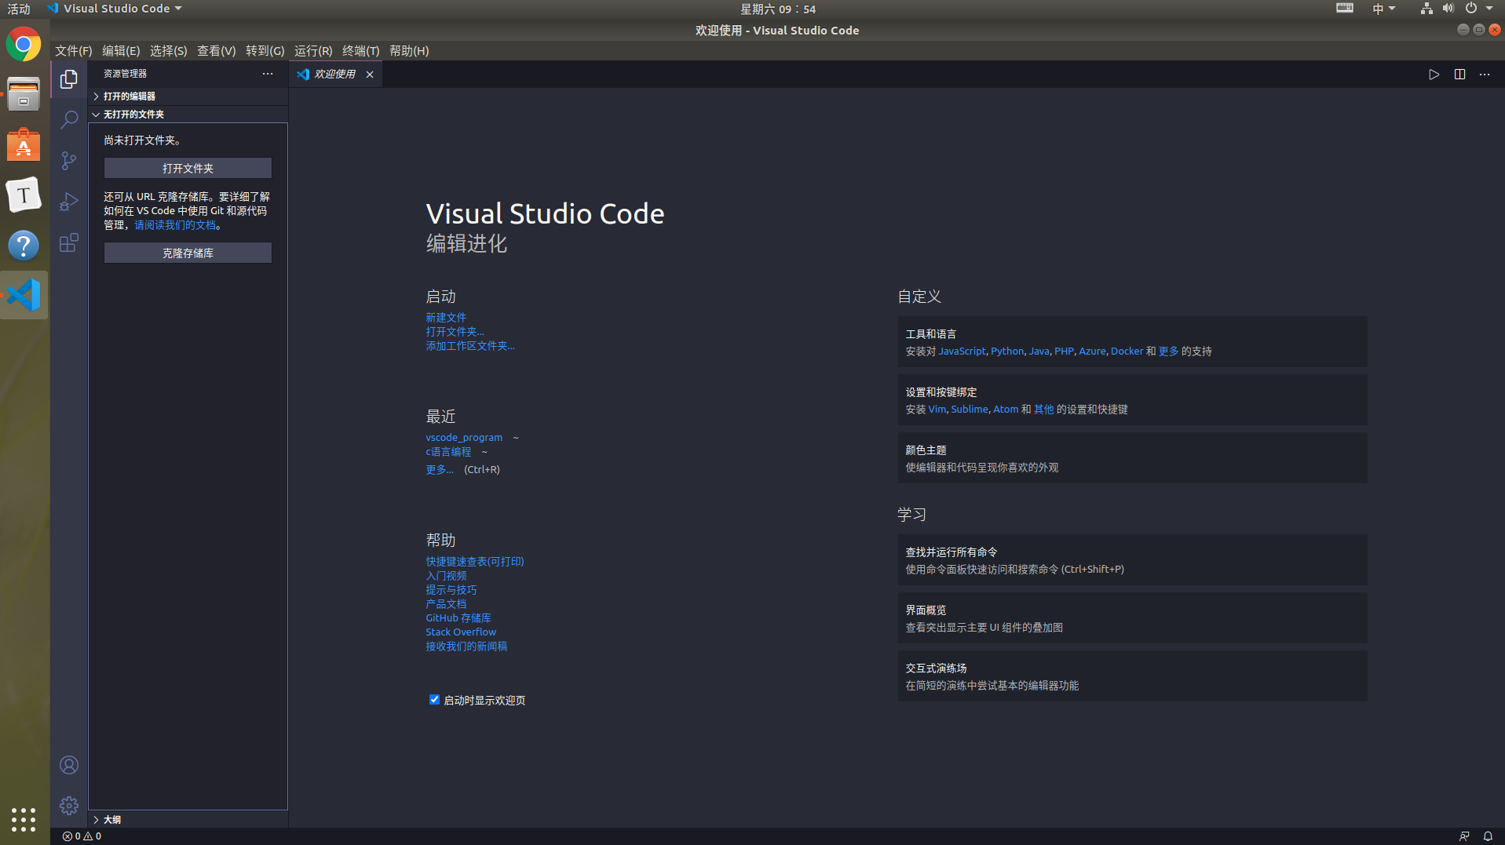Click the Python language support link
The width and height of the screenshot is (1505, 845).
point(1007,351)
